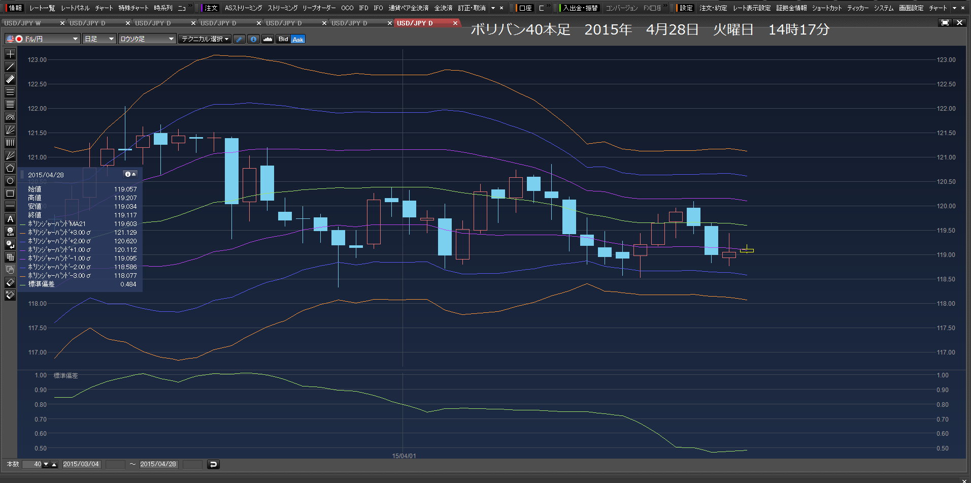
Task: Select the ボリンジャーバンドMA21 value row
Action: [x=78, y=224]
